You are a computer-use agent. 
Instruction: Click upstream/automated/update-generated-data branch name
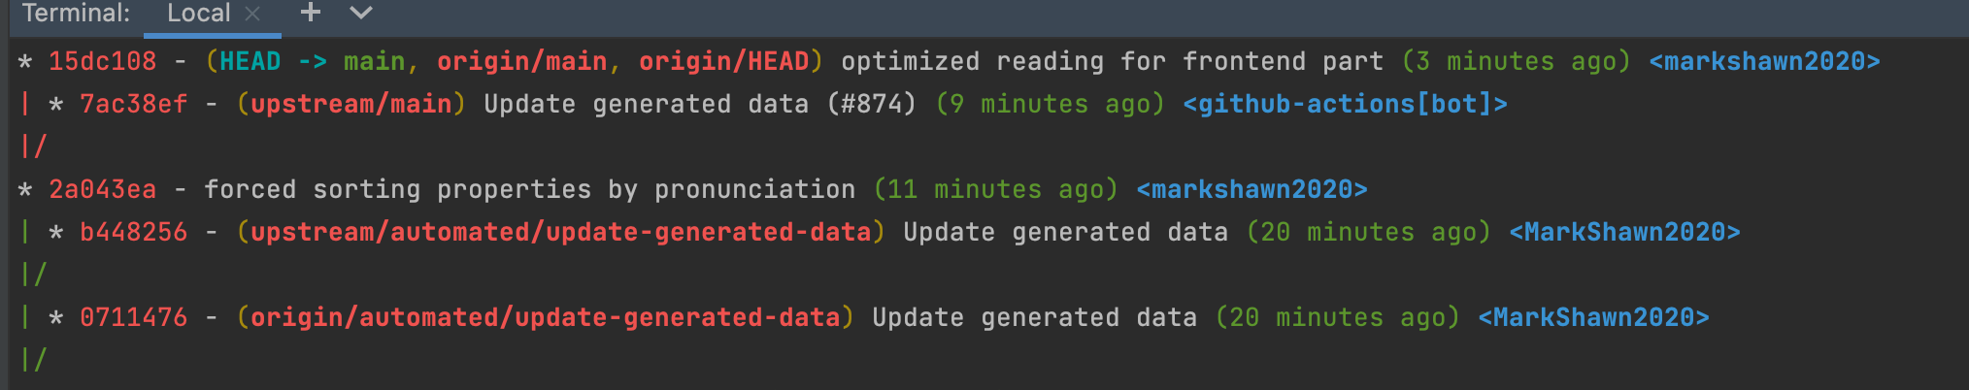[560, 232]
